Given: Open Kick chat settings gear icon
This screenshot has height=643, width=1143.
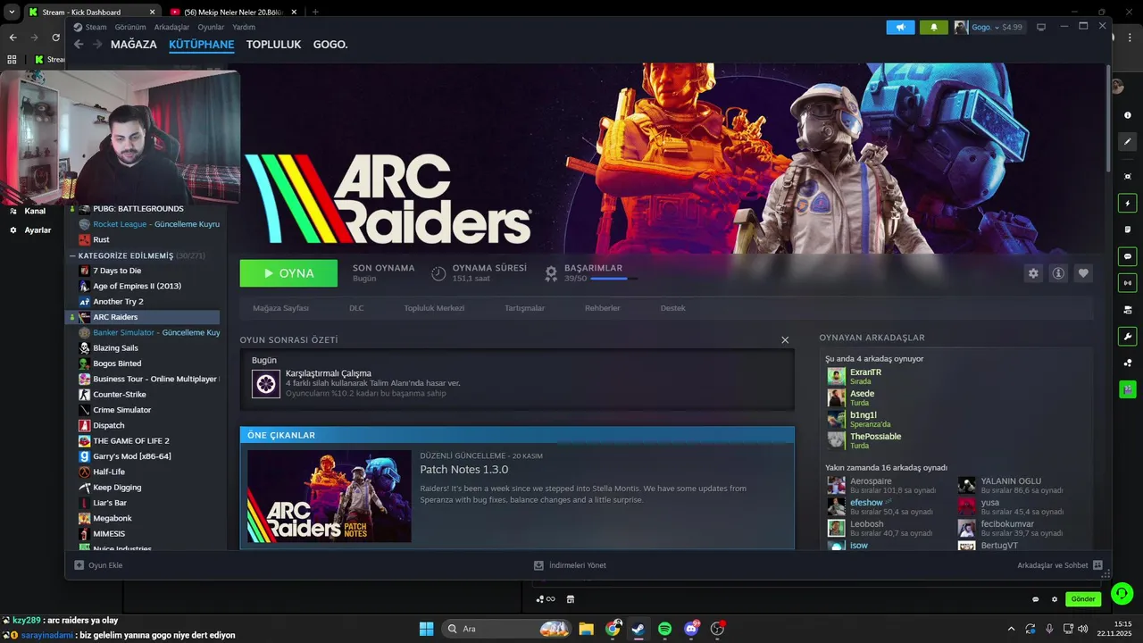Looking at the screenshot, I should coord(1055,599).
